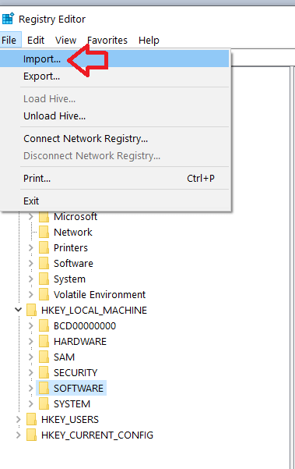Open the Favorites menu

pos(107,40)
